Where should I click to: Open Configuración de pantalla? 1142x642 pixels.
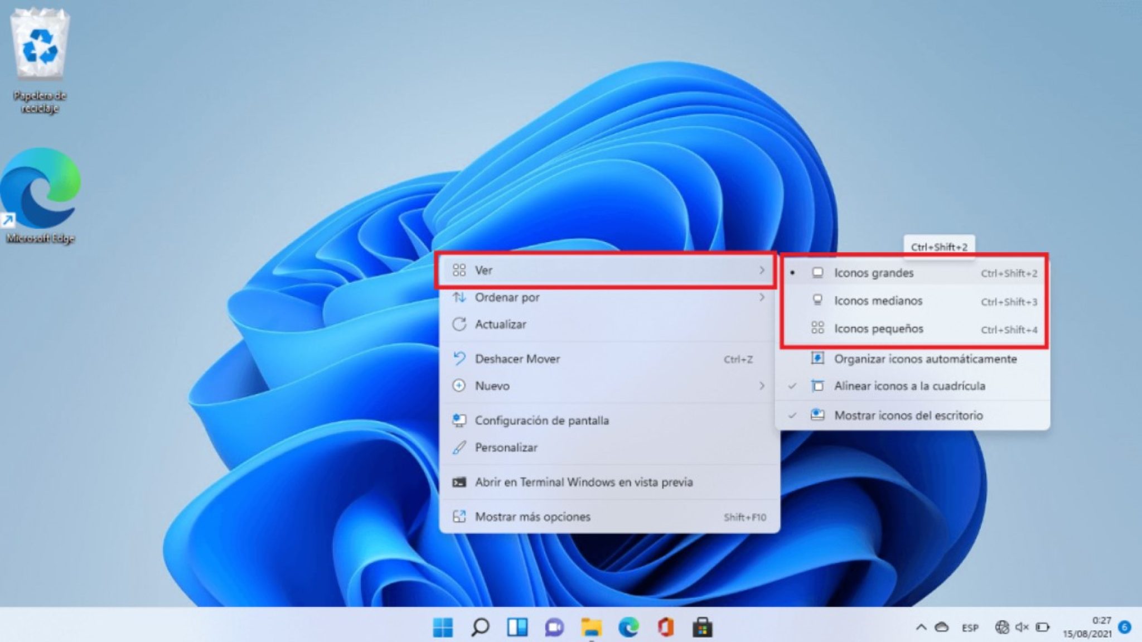point(609,421)
